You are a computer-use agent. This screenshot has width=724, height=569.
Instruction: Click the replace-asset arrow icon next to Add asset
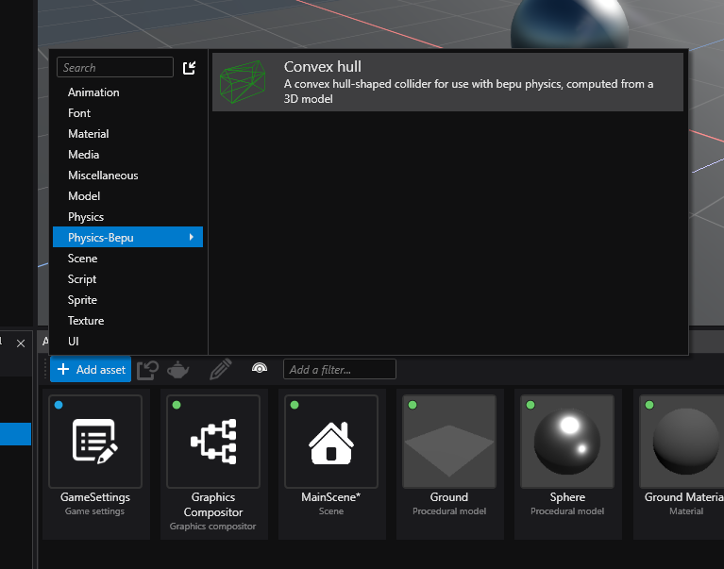pos(147,369)
